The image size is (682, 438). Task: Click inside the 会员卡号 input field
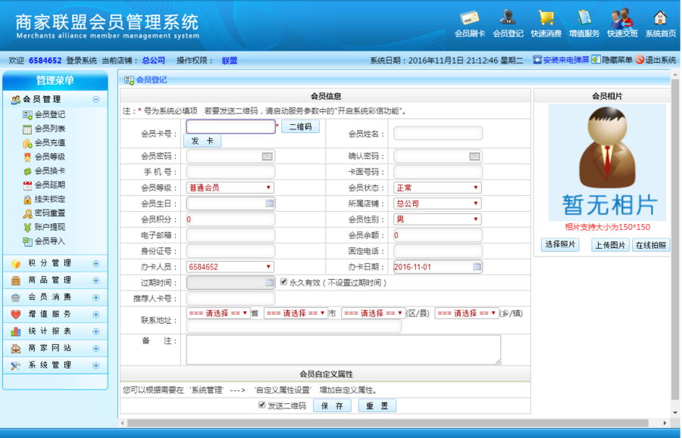click(230, 126)
